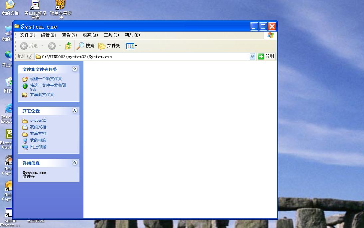364x228 pixels.
Task: Select the Recycle Bin (回收站) desktop icon
Action: point(8,85)
